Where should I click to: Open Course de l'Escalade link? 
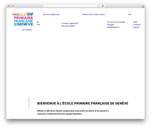[x=116, y=22]
